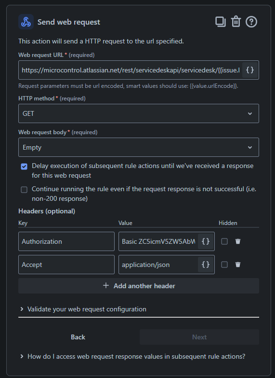This screenshot has height=378, width=275.
Task: Duplicate this action using the copy icon
Action: 221,22
